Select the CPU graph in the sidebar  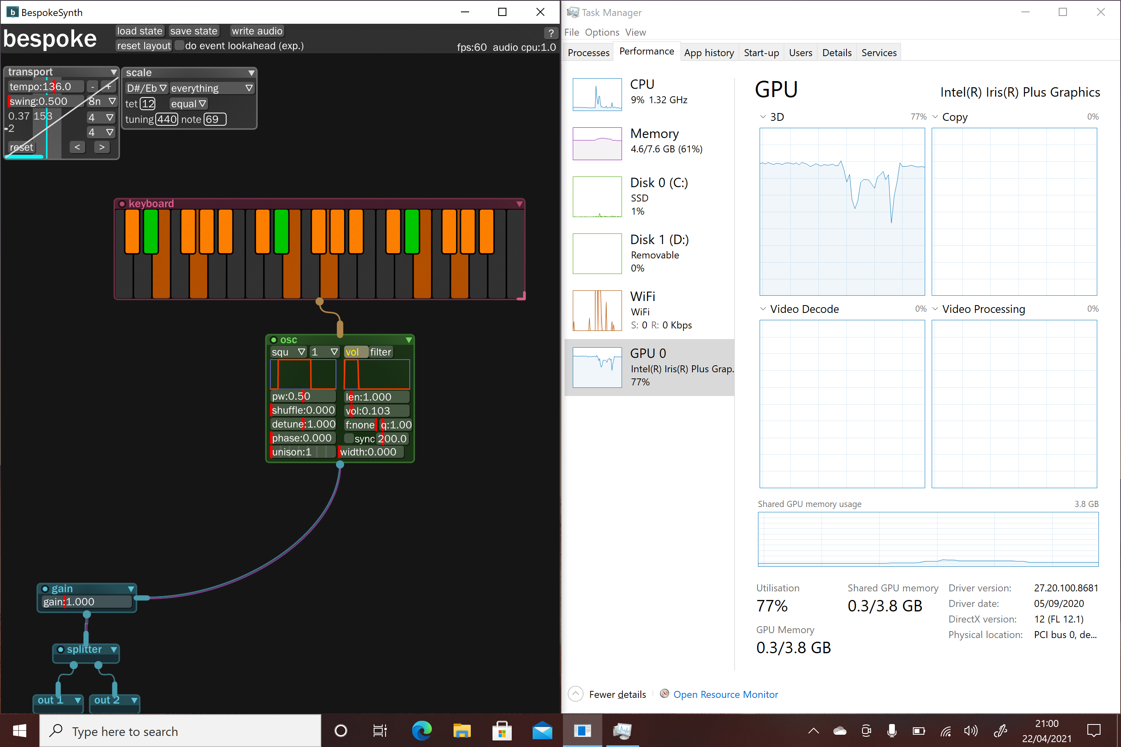(x=597, y=94)
